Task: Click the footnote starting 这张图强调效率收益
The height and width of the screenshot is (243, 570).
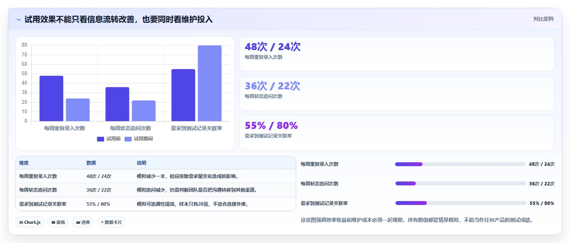Action: (417, 220)
